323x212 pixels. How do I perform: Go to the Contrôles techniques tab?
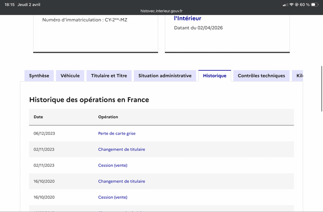[x=261, y=76]
